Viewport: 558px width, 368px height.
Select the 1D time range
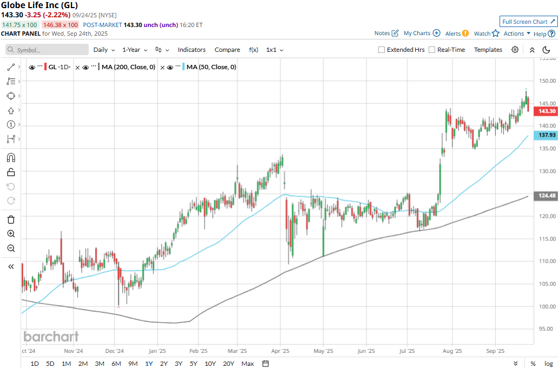coord(35,363)
